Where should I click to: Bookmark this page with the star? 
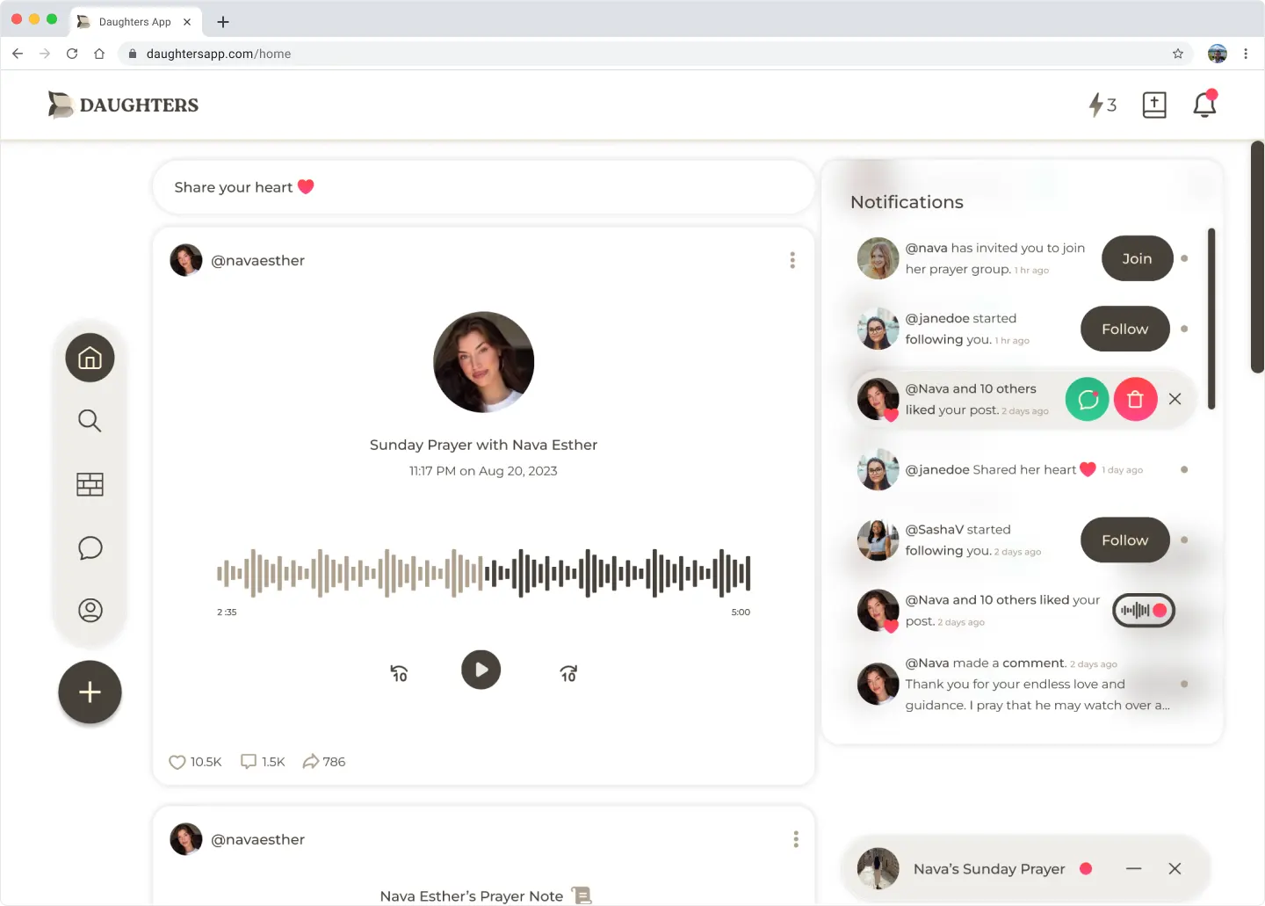click(x=1178, y=54)
